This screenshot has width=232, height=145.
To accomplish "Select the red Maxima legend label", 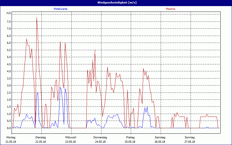I will click(x=171, y=9).
